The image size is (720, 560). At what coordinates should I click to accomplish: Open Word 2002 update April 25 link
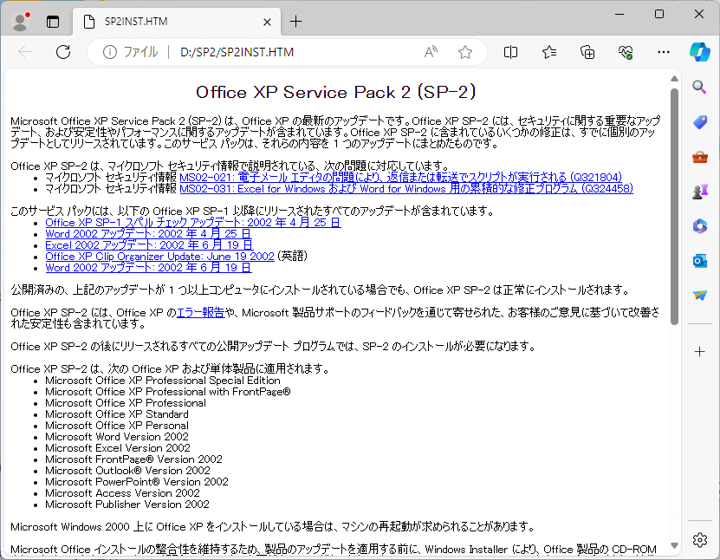coord(148,234)
